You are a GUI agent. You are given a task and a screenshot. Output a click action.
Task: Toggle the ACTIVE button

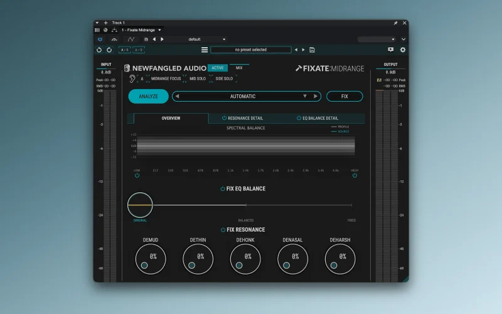[x=218, y=68]
